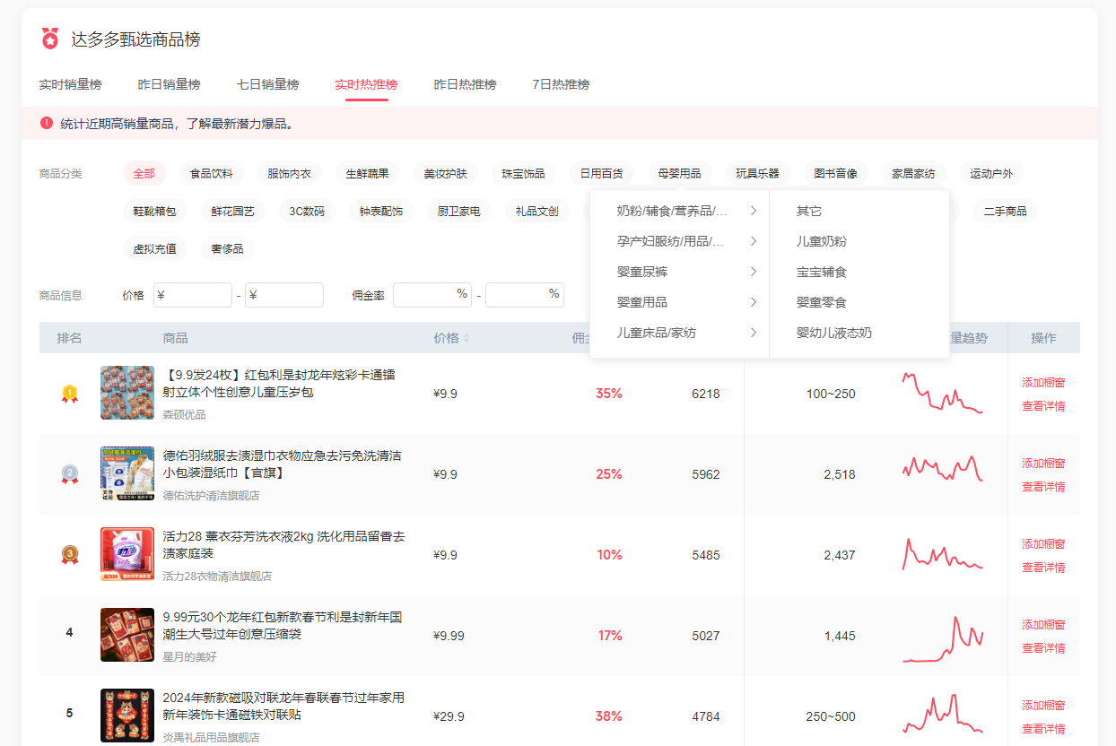The height and width of the screenshot is (746, 1116).
Task: Expand the 婴童尿裤 submenu arrow
Action: pyautogui.click(x=754, y=272)
